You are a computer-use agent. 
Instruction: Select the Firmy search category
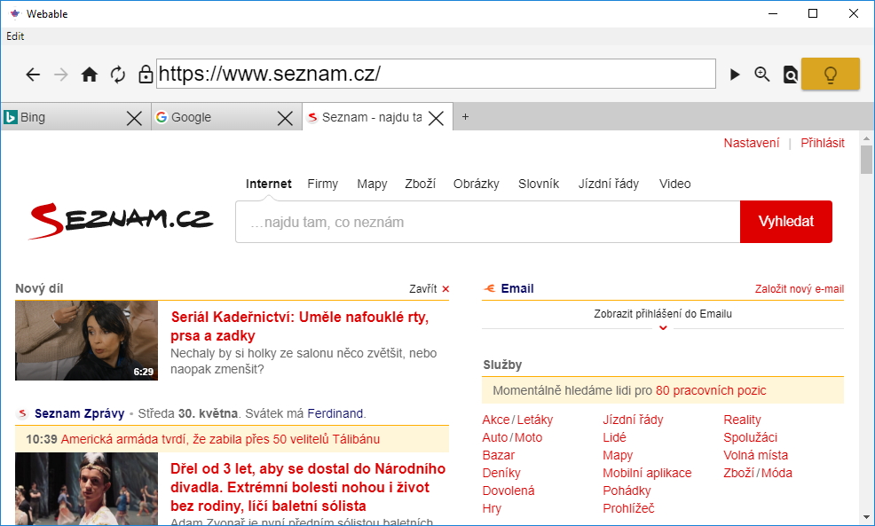coord(322,184)
